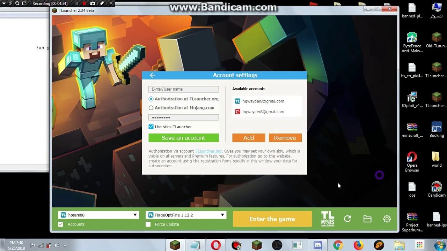Select the Old-TLauncher desktop shortcut

click(437, 40)
